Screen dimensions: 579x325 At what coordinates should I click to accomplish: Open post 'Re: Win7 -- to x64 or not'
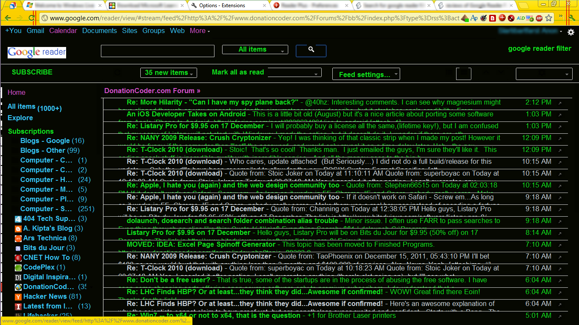(x=336, y=317)
